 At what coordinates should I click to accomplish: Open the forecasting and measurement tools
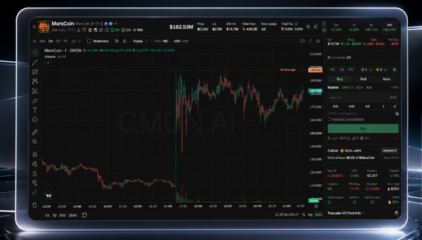[x=35, y=91]
